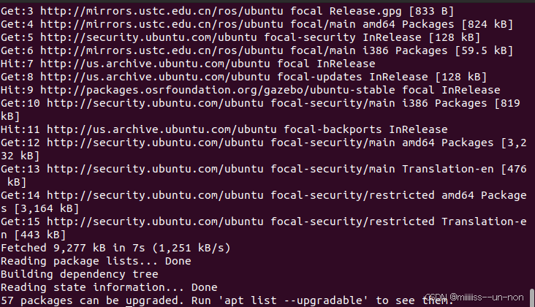
Task: Click the Release.gpg URL on the Get:3 line
Action: tap(162, 11)
